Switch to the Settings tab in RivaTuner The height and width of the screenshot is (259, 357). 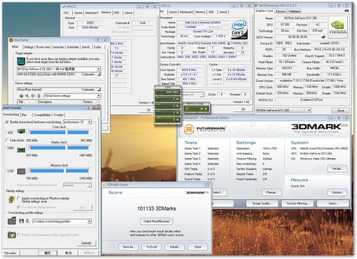pyautogui.click(x=29, y=47)
